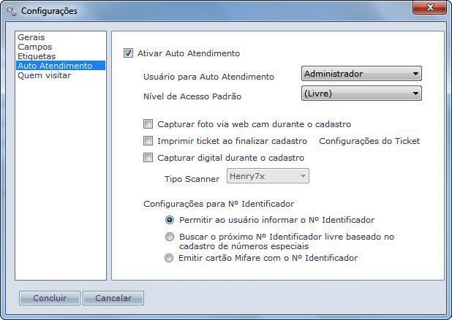452x320 pixels.
Task: Select the Gerais settings category
Action: pos(30,37)
